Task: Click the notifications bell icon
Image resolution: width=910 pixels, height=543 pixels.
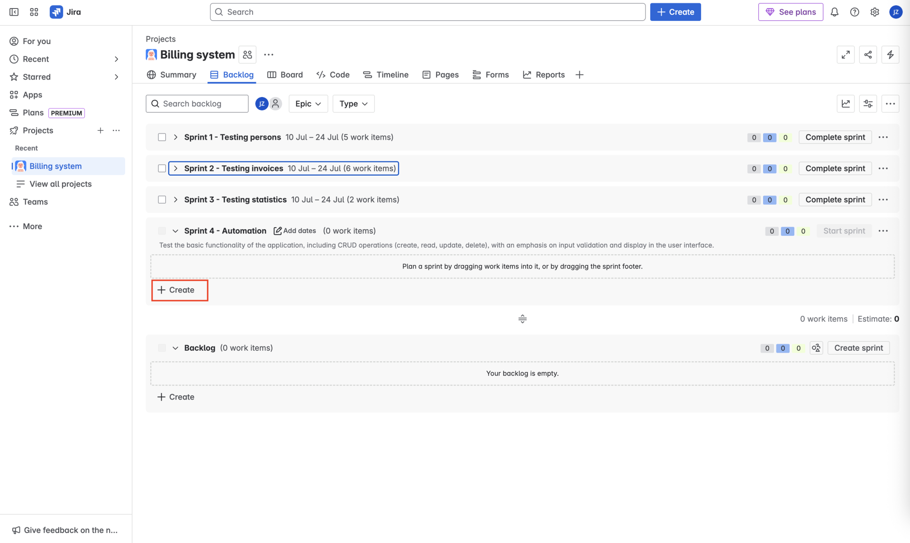Action: pyautogui.click(x=834, y=12)
